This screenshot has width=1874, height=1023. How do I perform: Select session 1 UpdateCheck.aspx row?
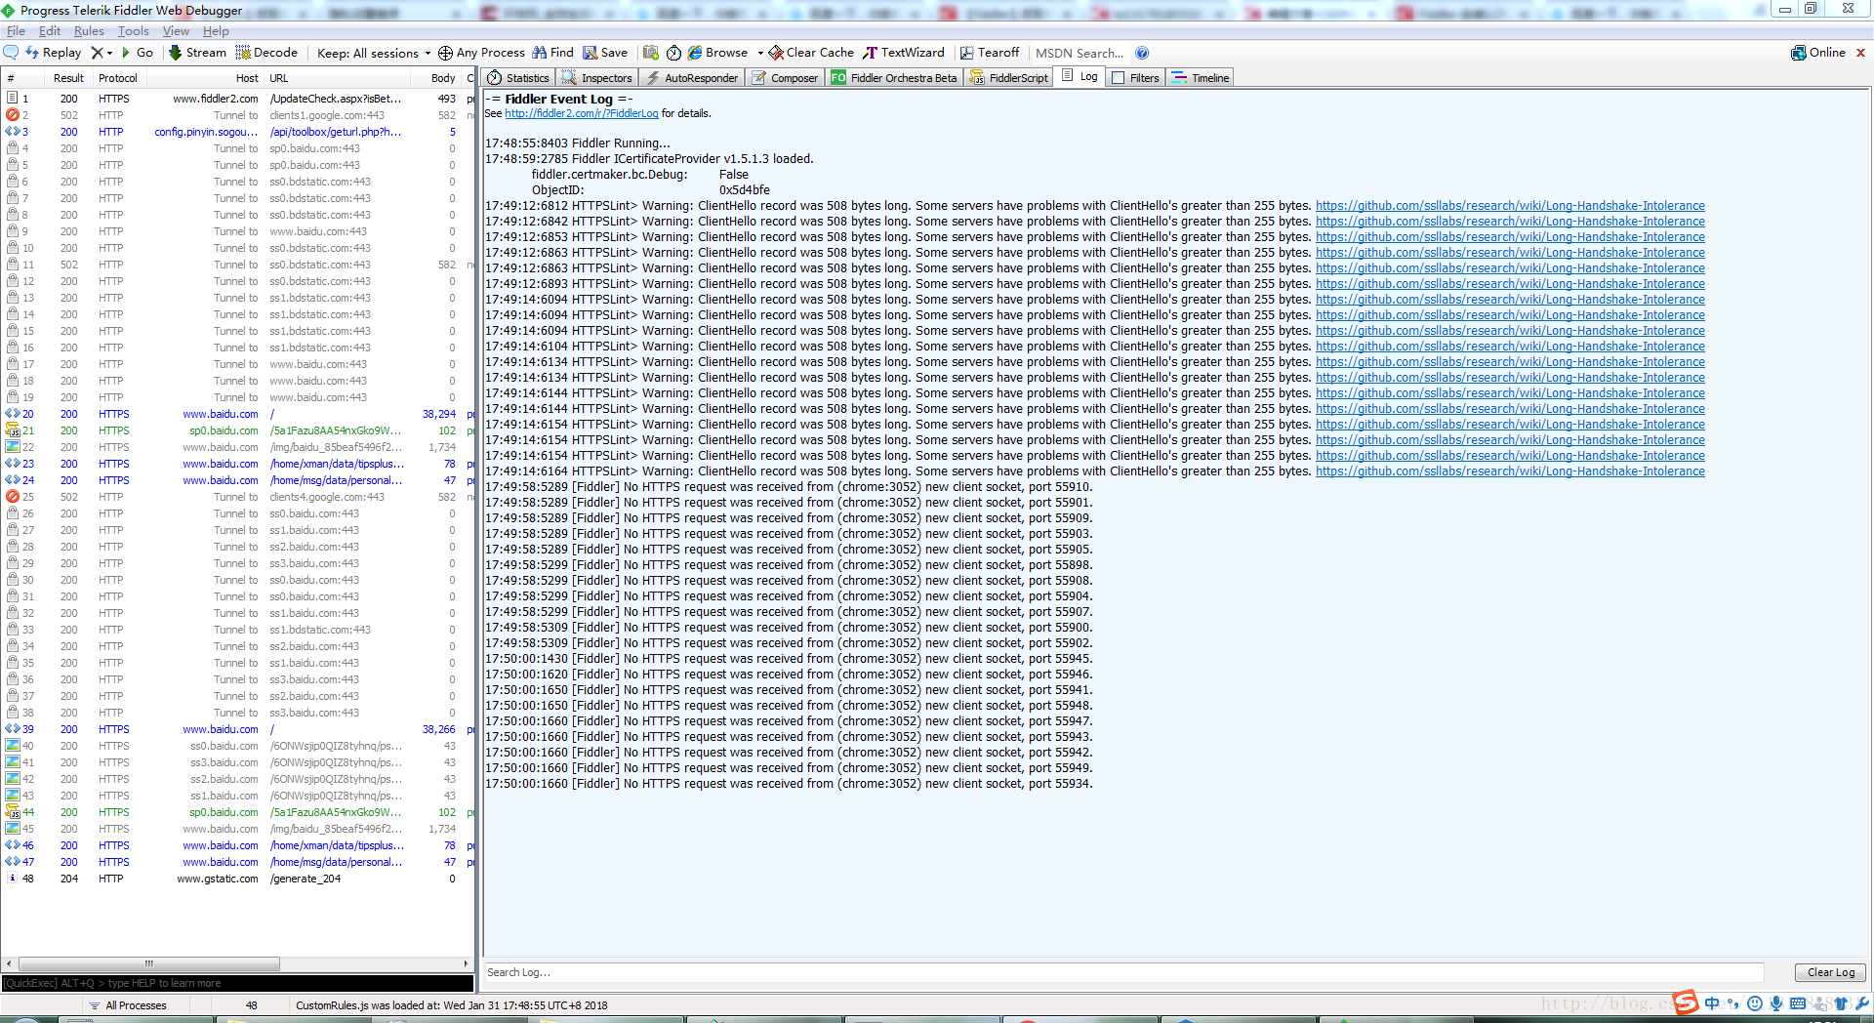coord(237,99)
